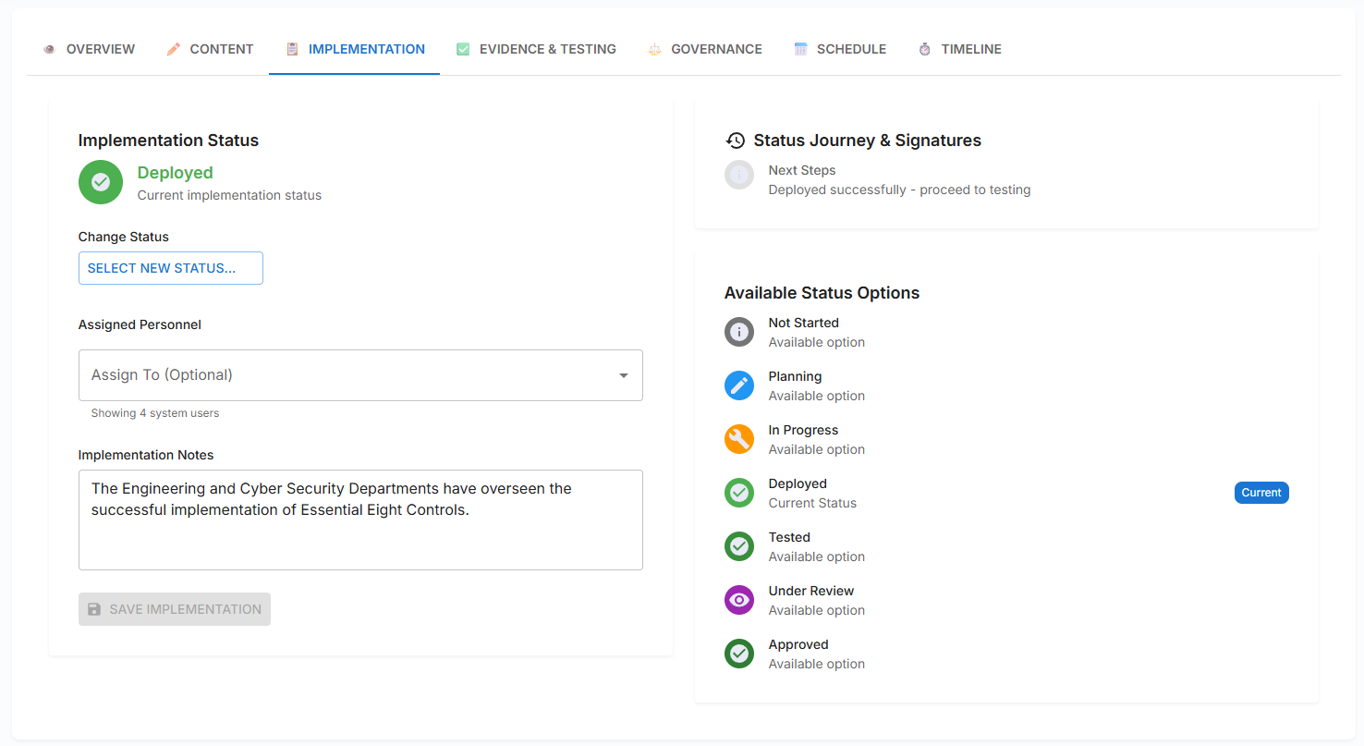Switch to the Evidence & Testing tab
Image resolution: width=1364 pixels, height=746 pixels.
coord(537,49)
